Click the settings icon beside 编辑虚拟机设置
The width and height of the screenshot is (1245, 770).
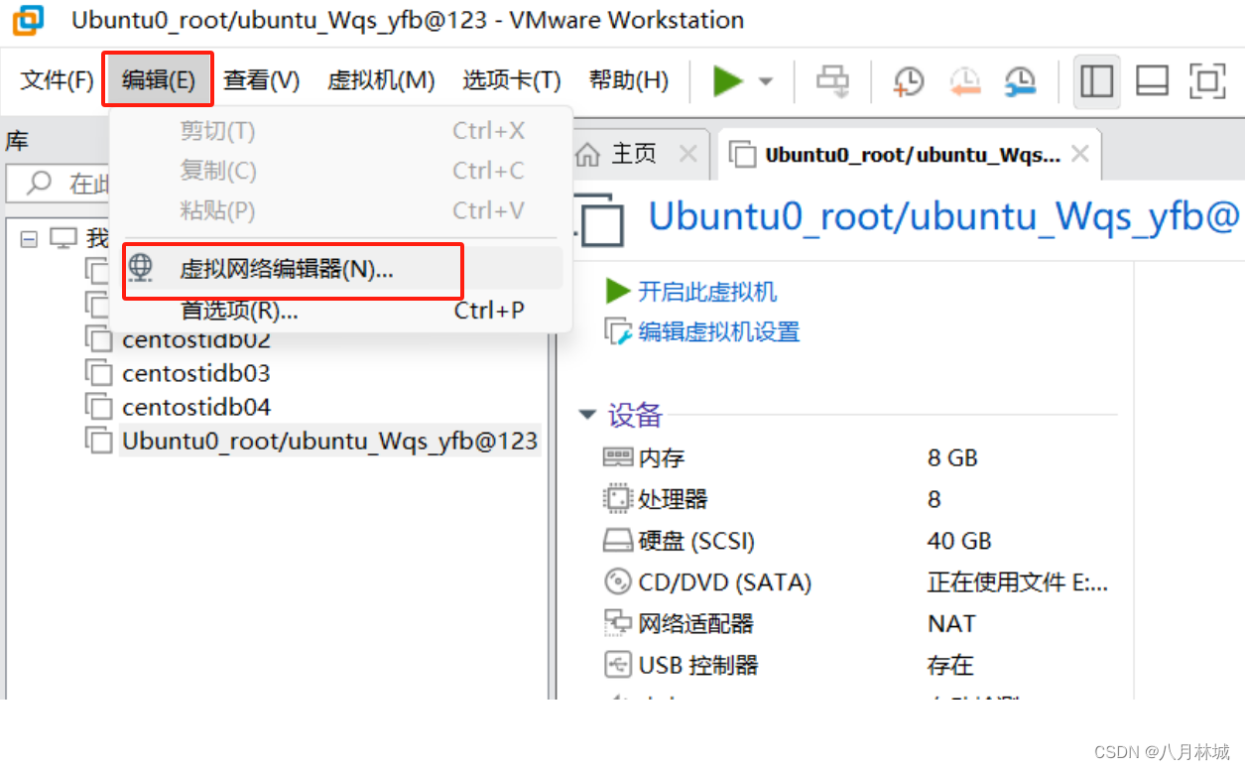coord(618,331)
